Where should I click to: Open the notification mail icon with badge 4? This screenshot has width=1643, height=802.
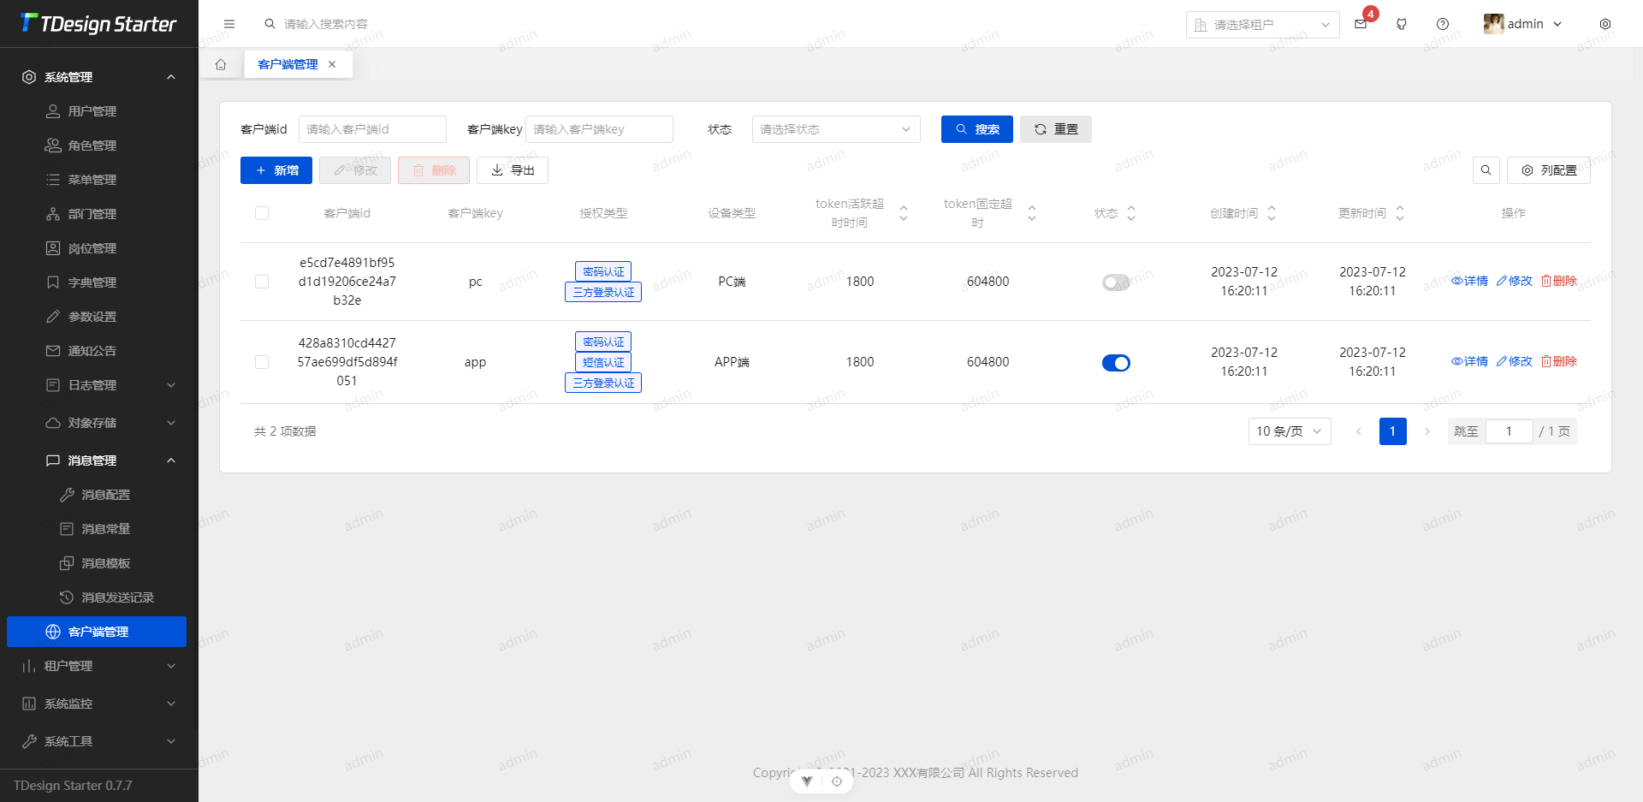pos(1360,24)
